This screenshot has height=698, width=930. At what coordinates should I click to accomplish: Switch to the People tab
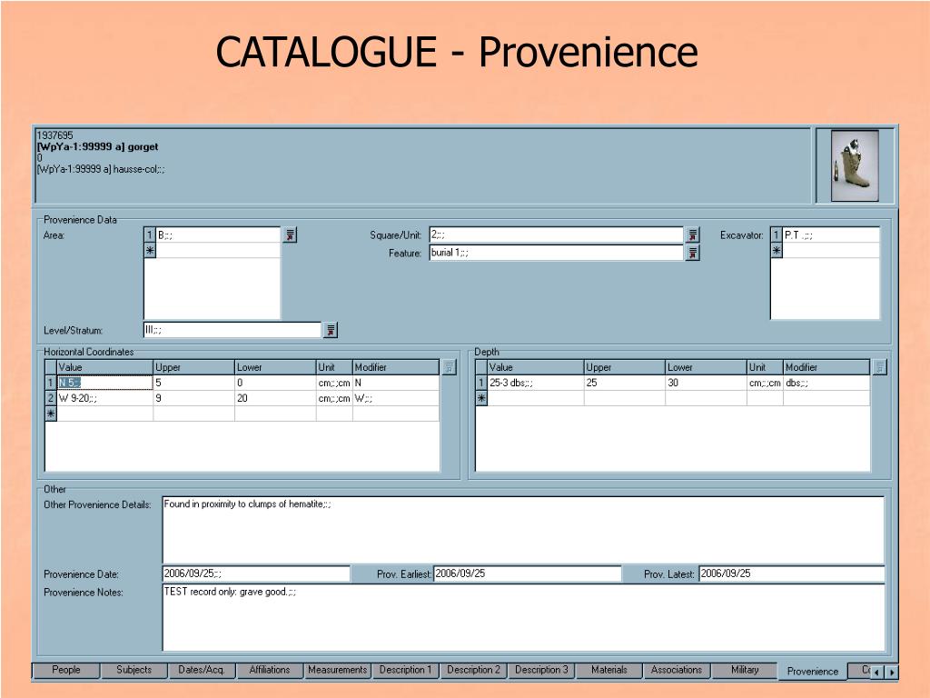(65, 670)
